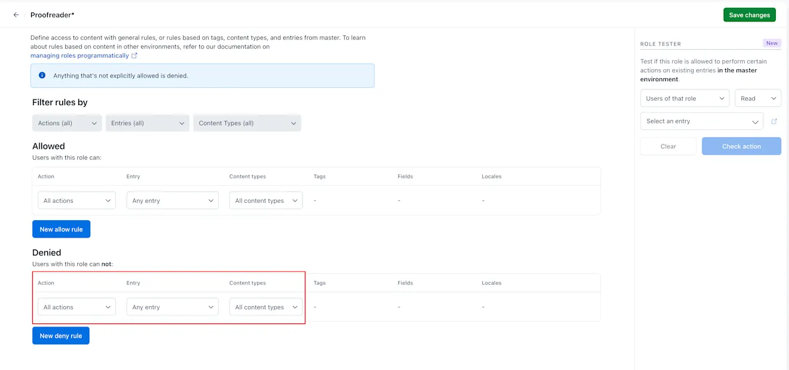Click the blue info icon in the notice
This screenshot has height=370, width=789.
tap(42, 76)
